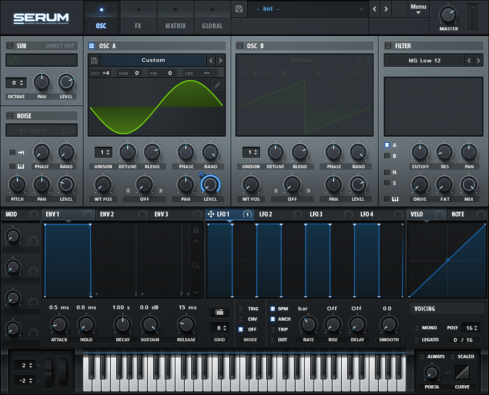Click the portamento CURVE shape box
The height and width of the screenshot is (395, 489).
point(462,372)
